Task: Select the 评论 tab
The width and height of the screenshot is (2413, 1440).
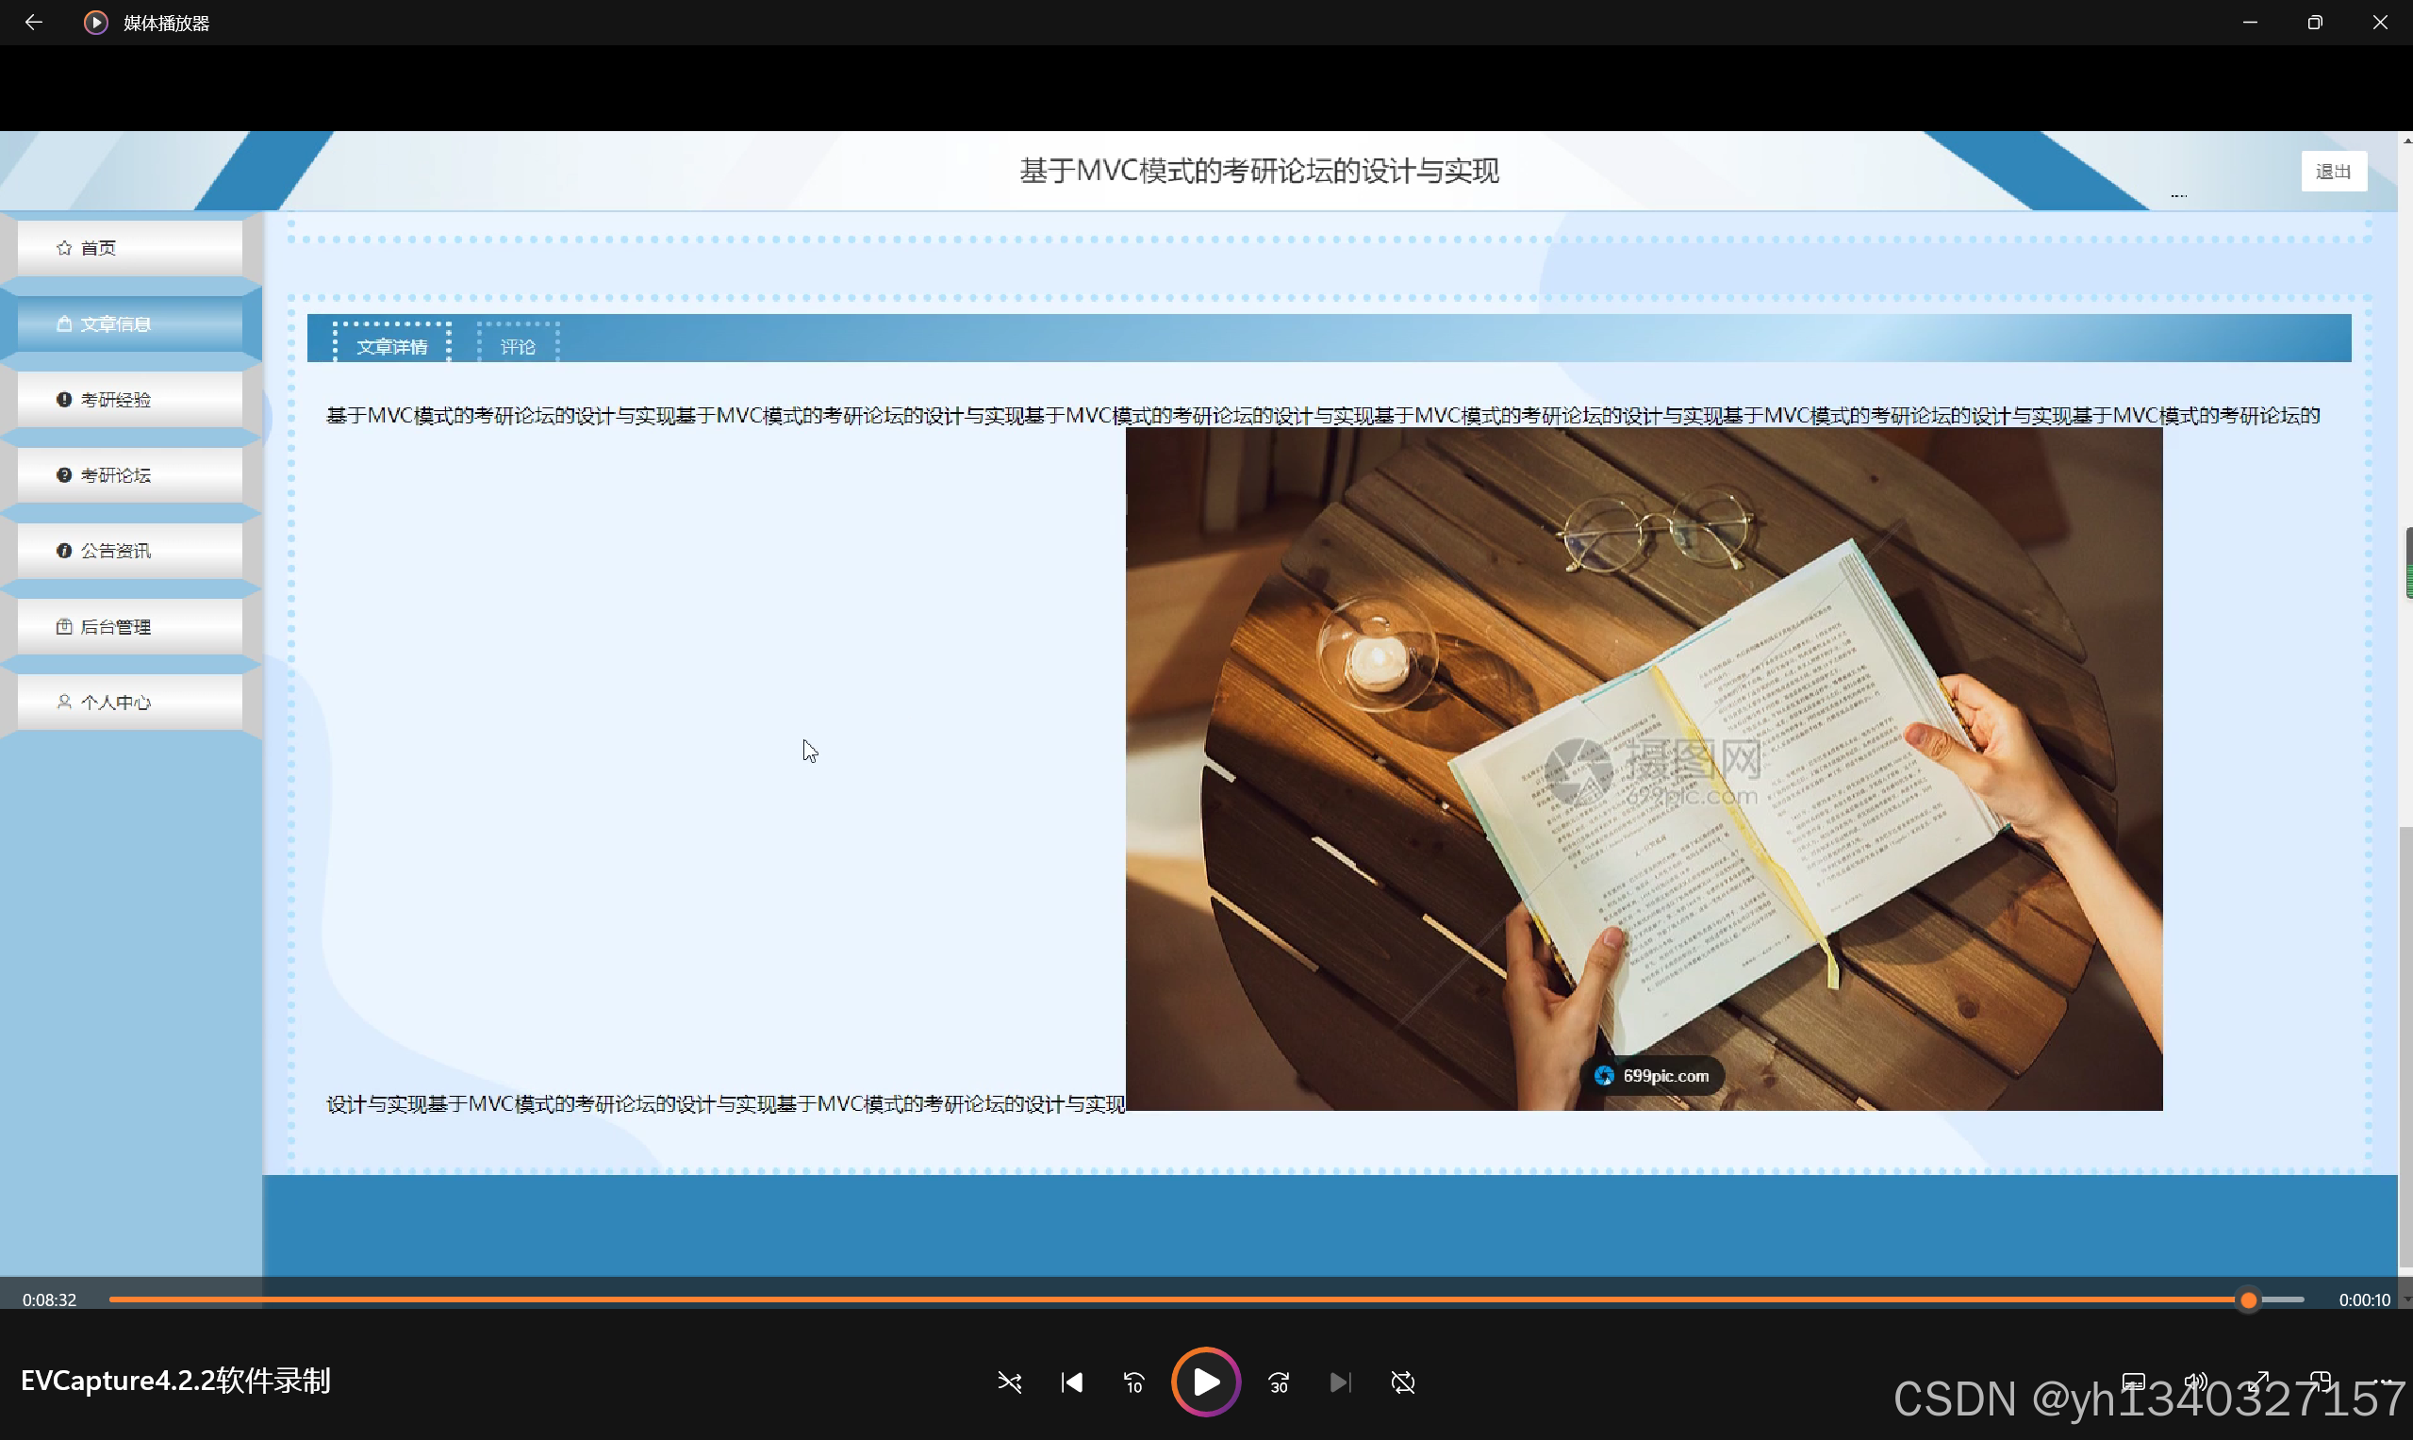Action: click(x=518, y=345)
